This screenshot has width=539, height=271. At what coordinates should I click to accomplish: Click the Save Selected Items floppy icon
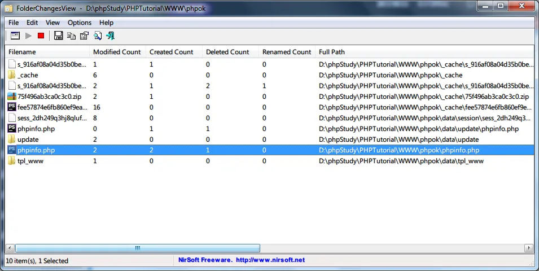(58, 36)
